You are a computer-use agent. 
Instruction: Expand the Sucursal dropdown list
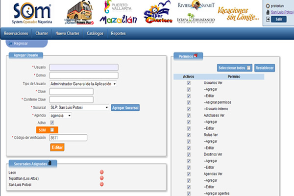pos(79,107)
